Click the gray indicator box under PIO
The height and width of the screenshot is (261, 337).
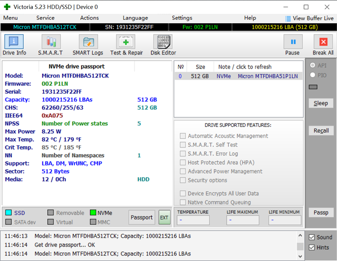(x=313, y=87)
